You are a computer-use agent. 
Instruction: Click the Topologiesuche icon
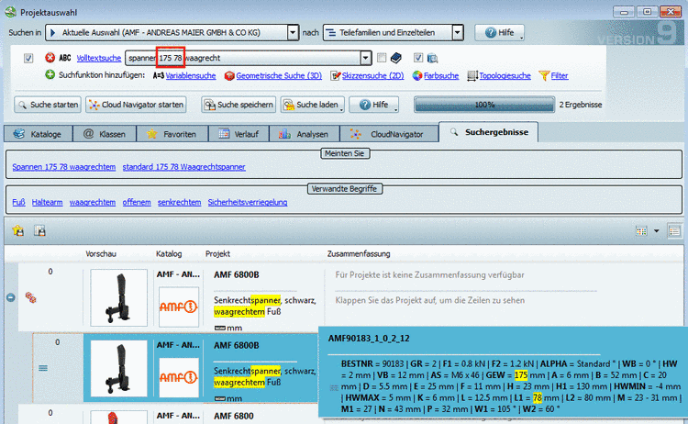point(472,75)
